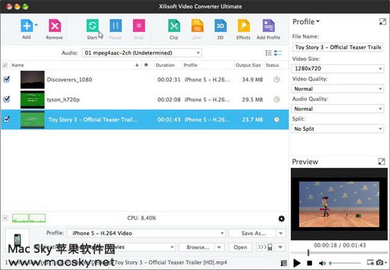The height and width of the screenshot is (270, 390).
Task: Click the Browse button
Action: (197, 247)
